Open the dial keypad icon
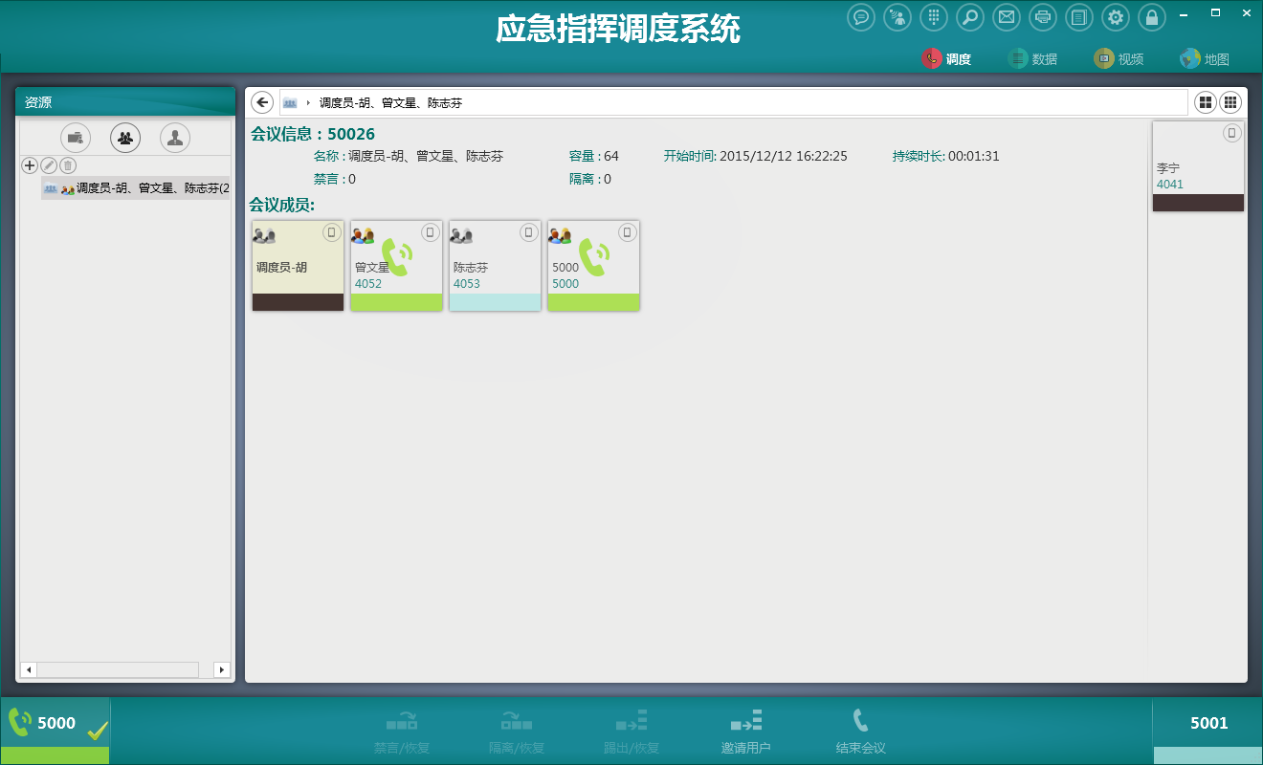The image size is (1263, 765). click(934, 17)
